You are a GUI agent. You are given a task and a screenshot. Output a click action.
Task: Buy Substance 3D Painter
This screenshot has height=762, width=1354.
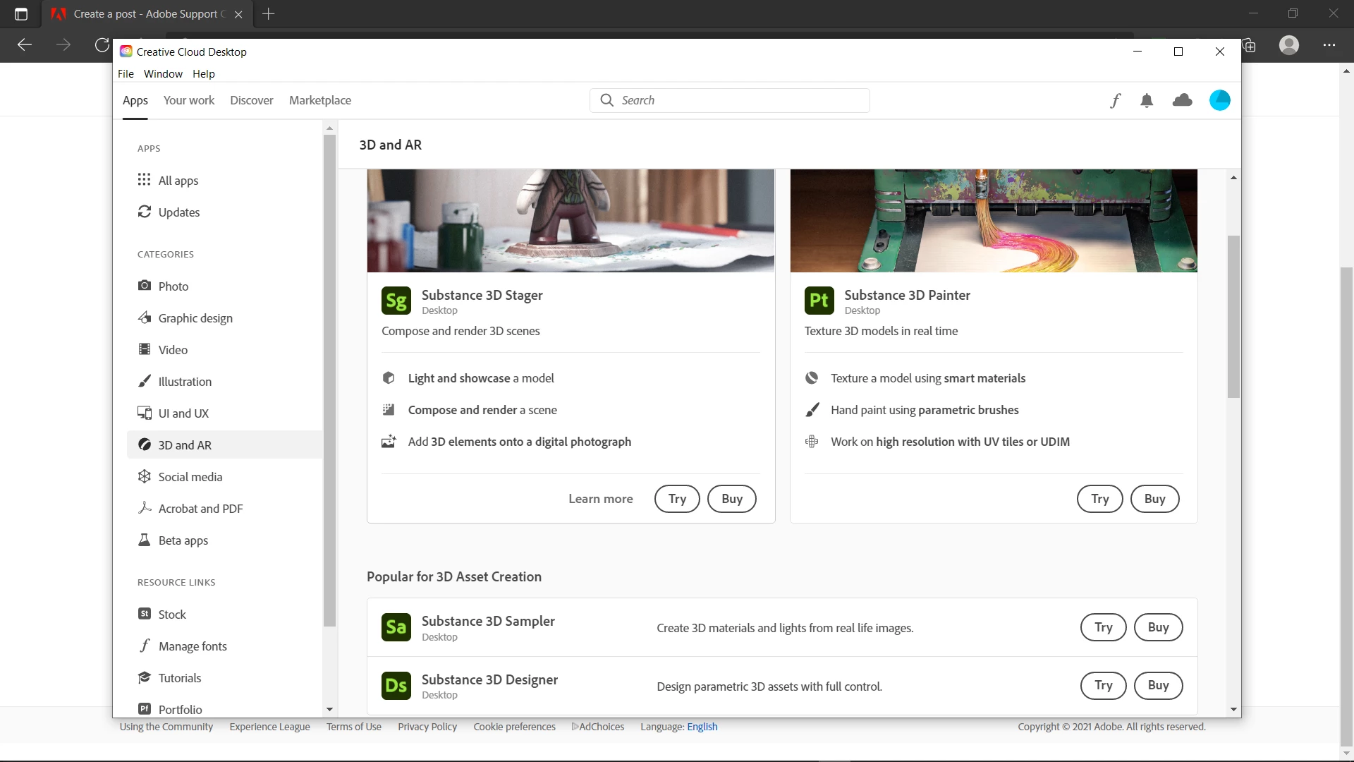tap(1154, 499)
